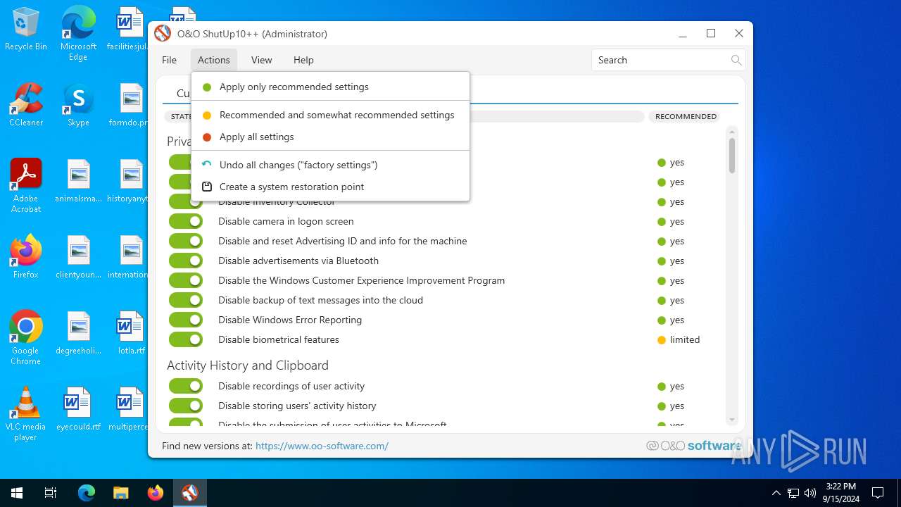Toggle Disable recordings of user activity

(186, 386)
